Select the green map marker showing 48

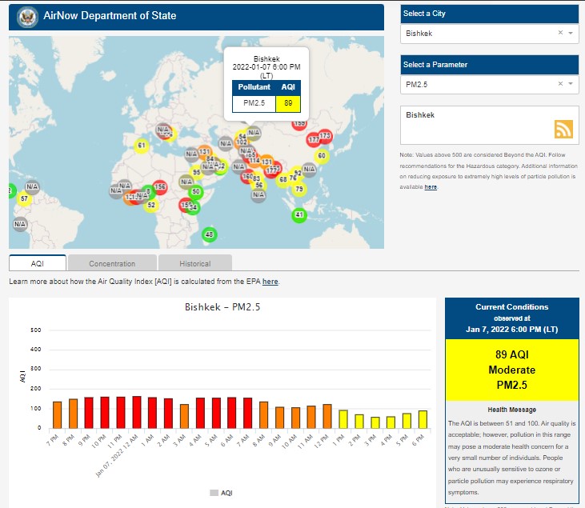click(210, 234)
